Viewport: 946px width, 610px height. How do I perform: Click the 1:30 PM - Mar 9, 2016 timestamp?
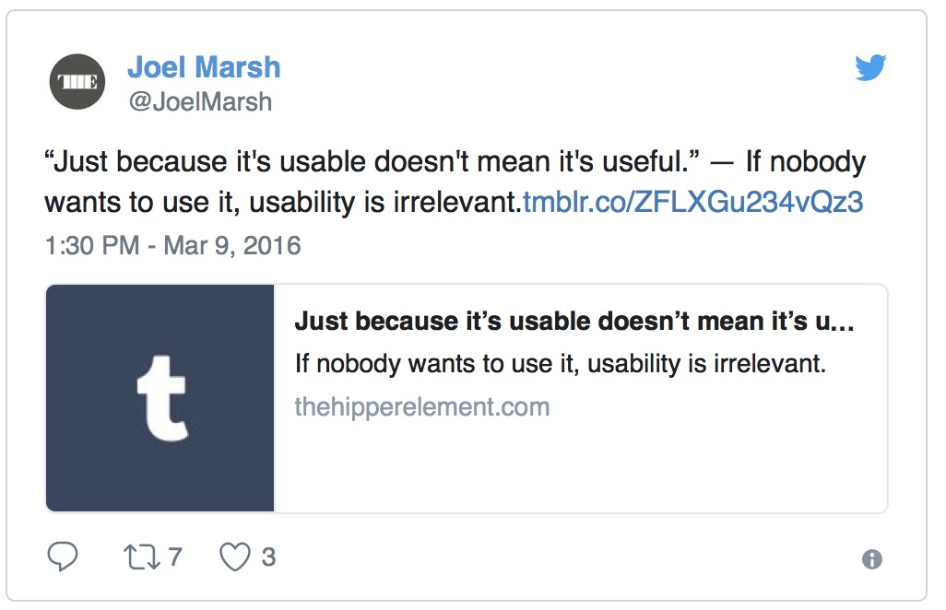(x=173, y=245)
